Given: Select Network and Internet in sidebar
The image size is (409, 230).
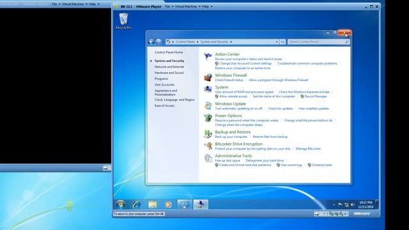Looking at the screenshot, I should [x=169, y=66].
